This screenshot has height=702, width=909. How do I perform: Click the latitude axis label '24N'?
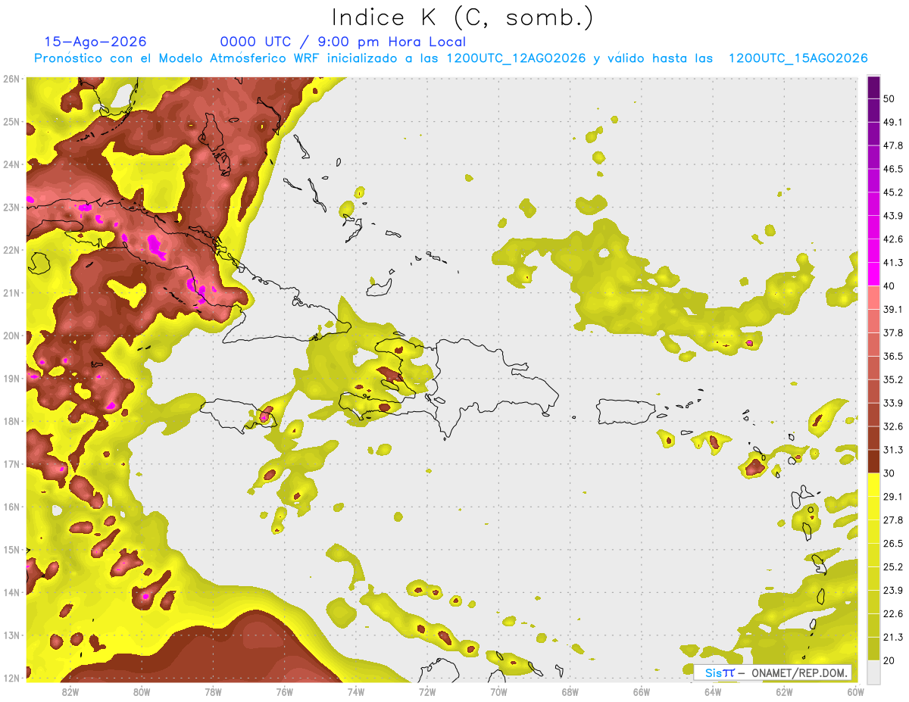click(11, 164)
